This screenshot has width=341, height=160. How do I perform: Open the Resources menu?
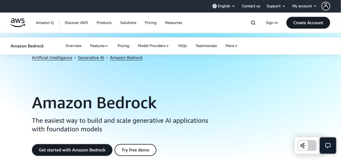[x=173, y=23]
